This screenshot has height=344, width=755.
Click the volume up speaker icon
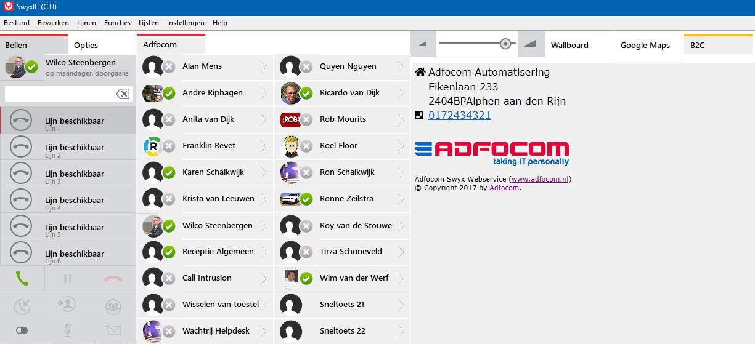click(x=530, y=44)
